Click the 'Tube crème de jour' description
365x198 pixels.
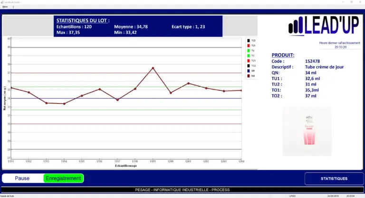pos(324,67)
